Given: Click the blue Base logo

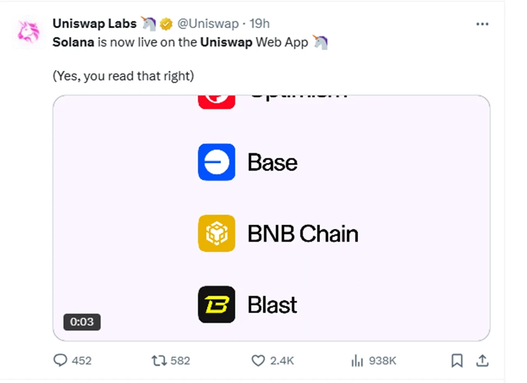Looking at the screenshot, I should click(x=217, y=162).
